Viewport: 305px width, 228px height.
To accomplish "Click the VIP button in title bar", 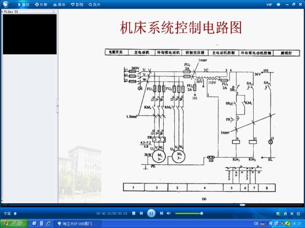I will [x=269, y=4].
